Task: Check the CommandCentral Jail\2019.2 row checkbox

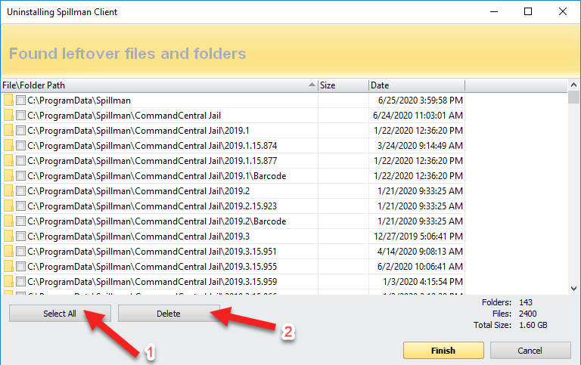Action: pos(20,191)
